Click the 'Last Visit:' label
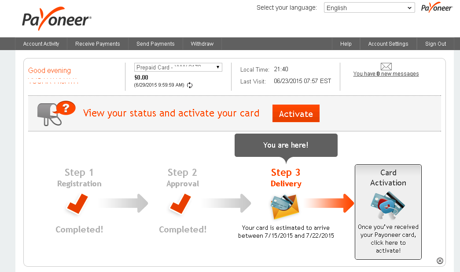Viewport: 460px width, 272px height. coord(253,81)
